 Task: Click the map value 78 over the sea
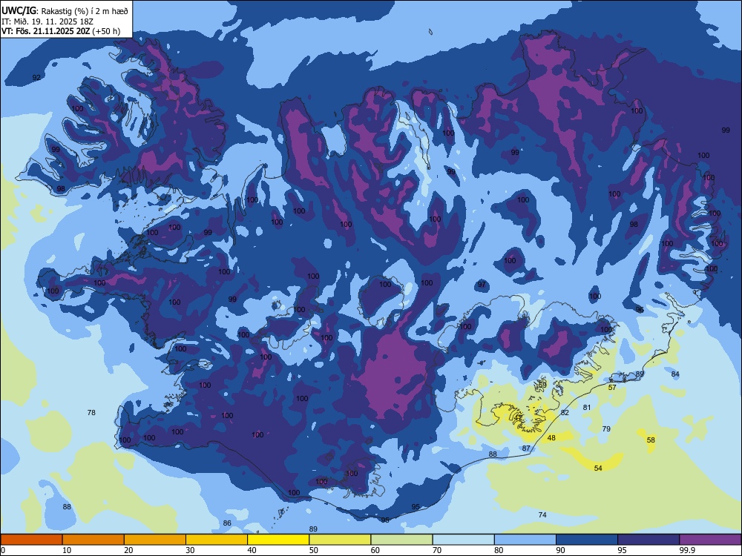[91, 413]
